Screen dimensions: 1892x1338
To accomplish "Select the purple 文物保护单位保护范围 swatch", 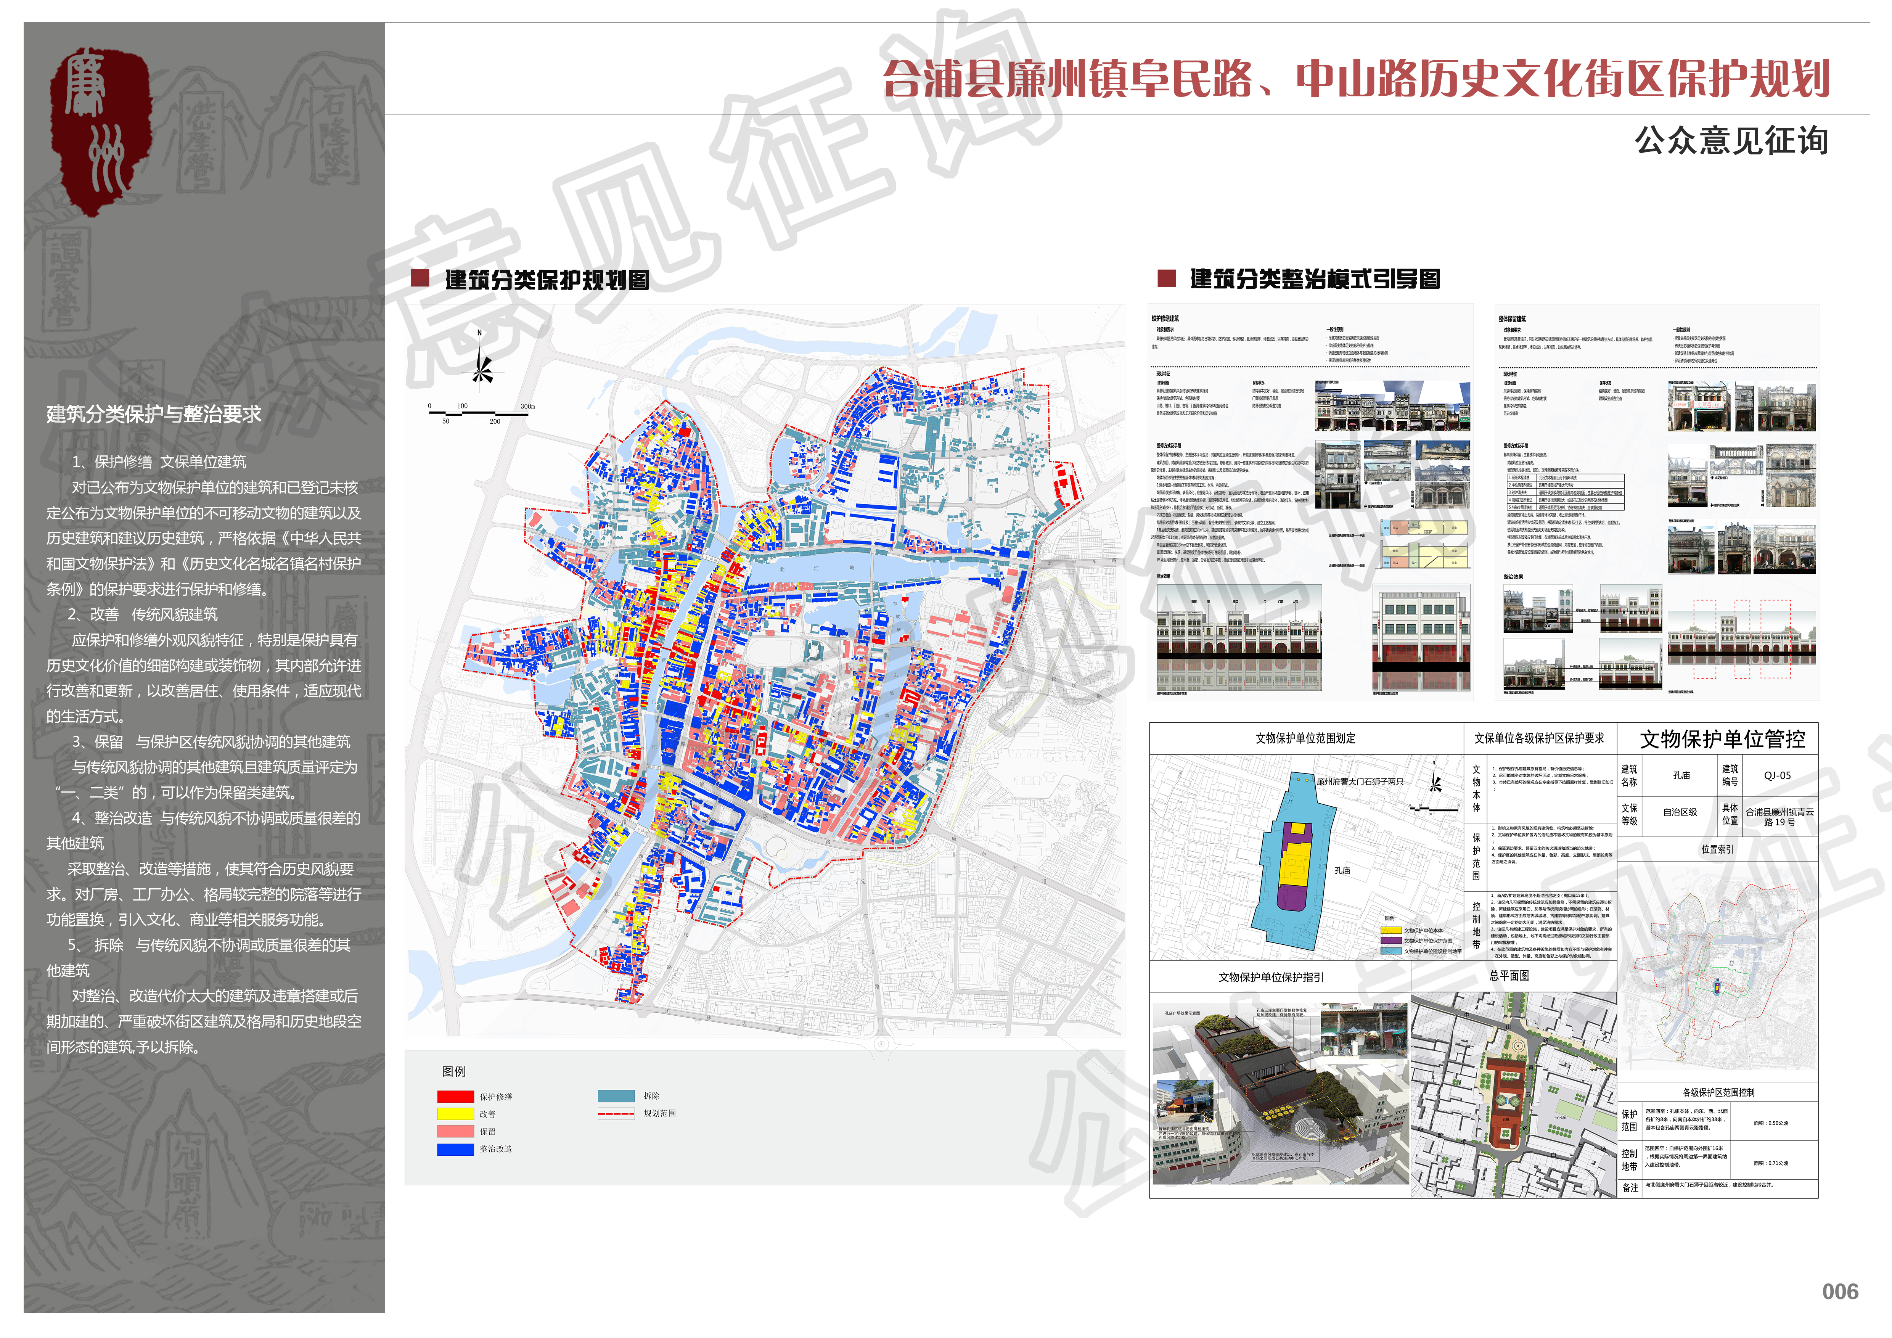I will coord(1391,940).
